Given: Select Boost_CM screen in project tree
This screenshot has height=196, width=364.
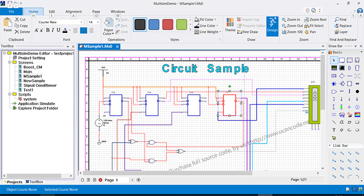Looking at the screenshot, I should [33, 67].
